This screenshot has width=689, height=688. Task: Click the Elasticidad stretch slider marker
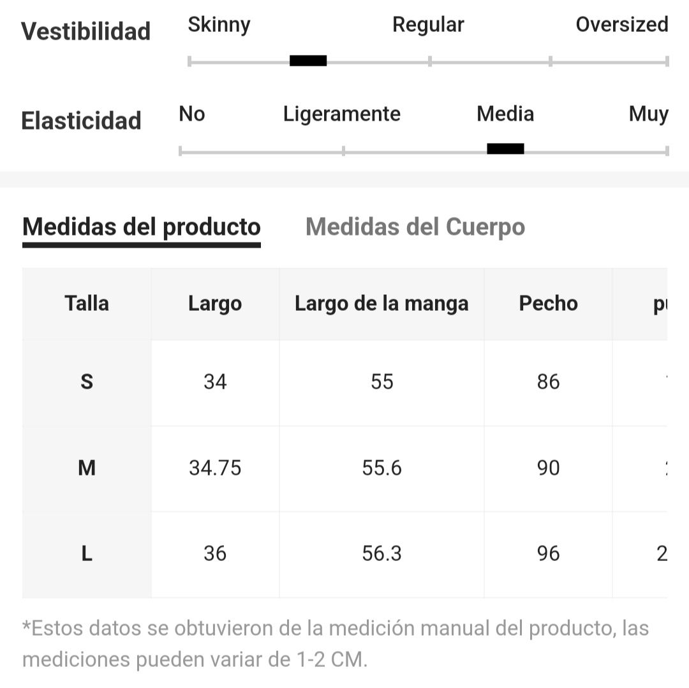tap(505, 149)
